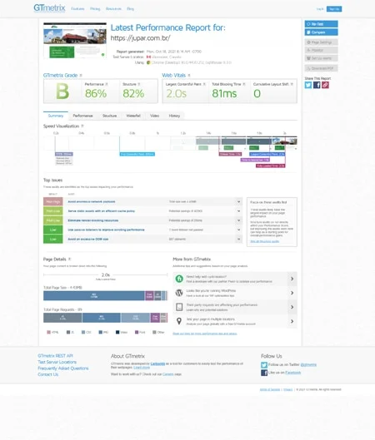Click IMG segment in Total Page Size bar
This screenshot has width=375, height=440.
tap(94, 295)
